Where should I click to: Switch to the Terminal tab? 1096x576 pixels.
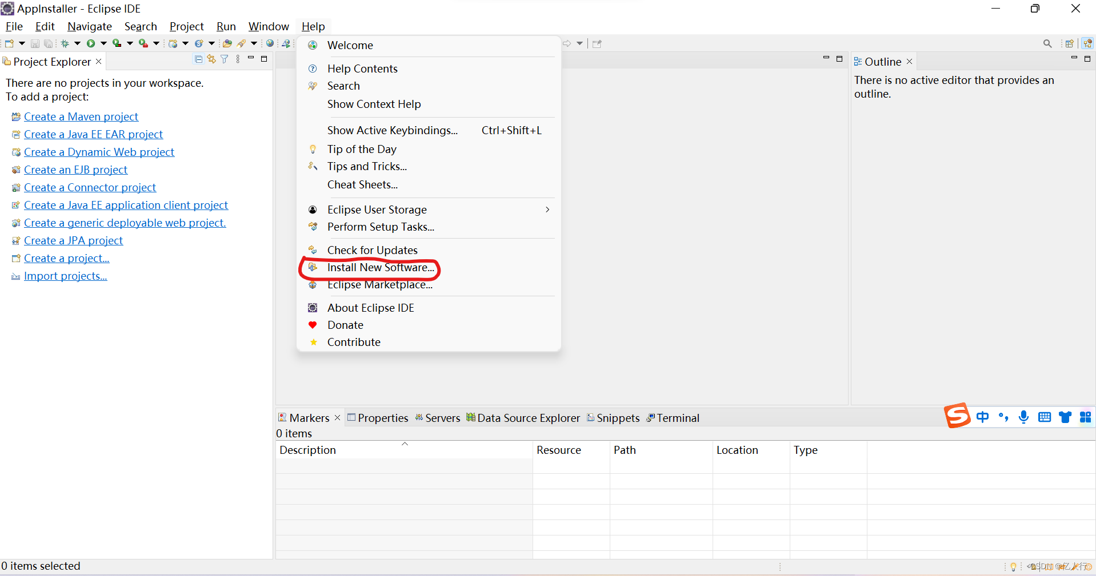coord(673,418)
